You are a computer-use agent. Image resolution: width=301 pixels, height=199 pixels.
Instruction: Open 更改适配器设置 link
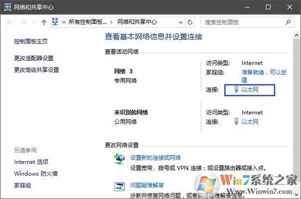pos(34,58)
